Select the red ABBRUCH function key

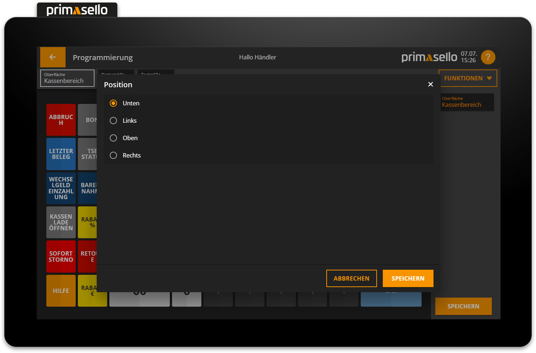(61, 120)
